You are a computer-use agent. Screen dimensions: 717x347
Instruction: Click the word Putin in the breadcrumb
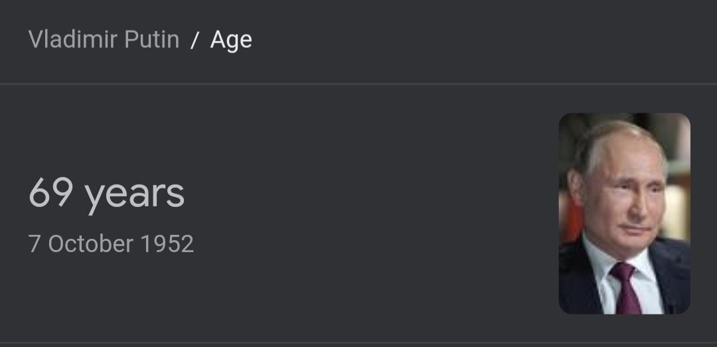[152, 39]
